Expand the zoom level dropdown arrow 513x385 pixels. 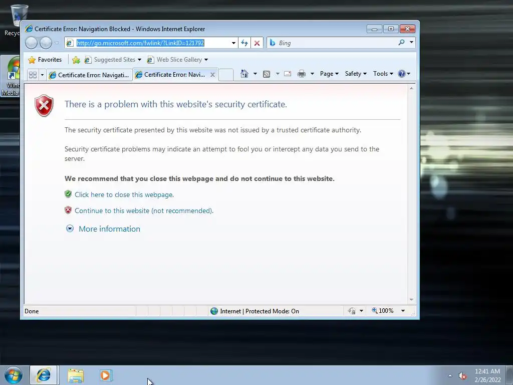pos(403,311)
